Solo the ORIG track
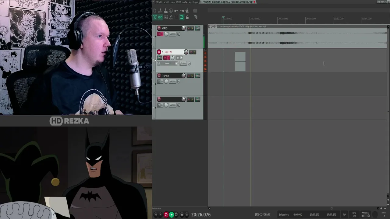 (192, 28)
